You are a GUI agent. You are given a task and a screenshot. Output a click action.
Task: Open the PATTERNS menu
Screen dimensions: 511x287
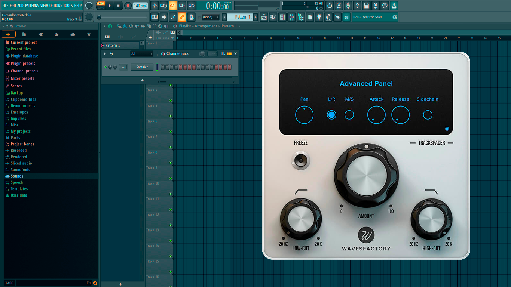(32, 6)
